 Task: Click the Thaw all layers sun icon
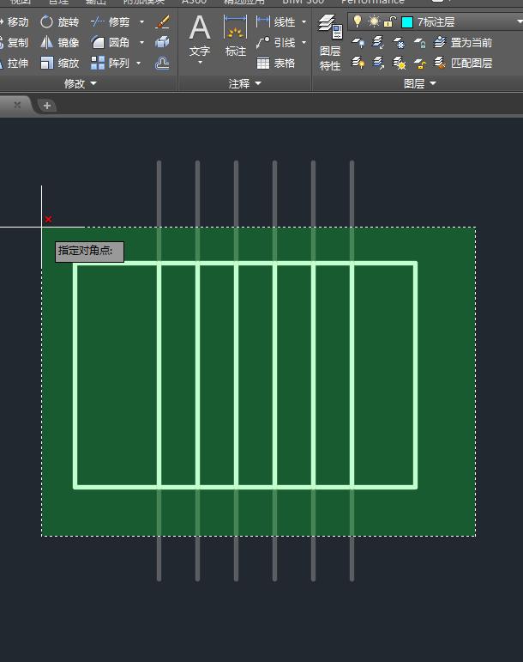pyautogui.click(x=399, y=63)
